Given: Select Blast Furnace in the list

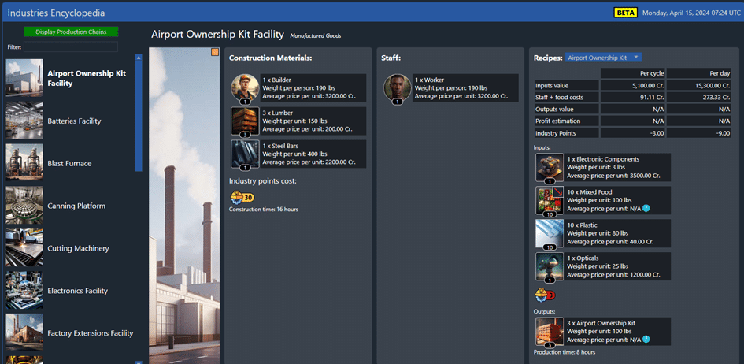Looking at the screenshot, I should pos(70,163).
